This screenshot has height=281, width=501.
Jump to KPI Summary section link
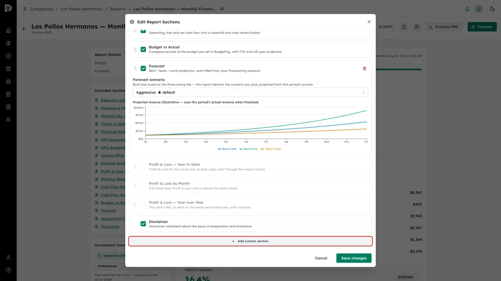[113, 140]
